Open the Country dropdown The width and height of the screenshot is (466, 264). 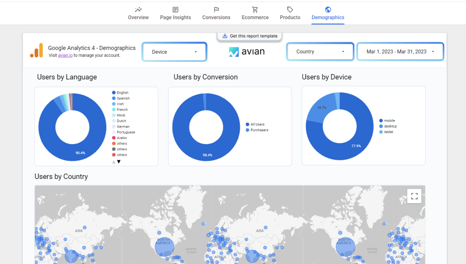(x=320, y=51)
